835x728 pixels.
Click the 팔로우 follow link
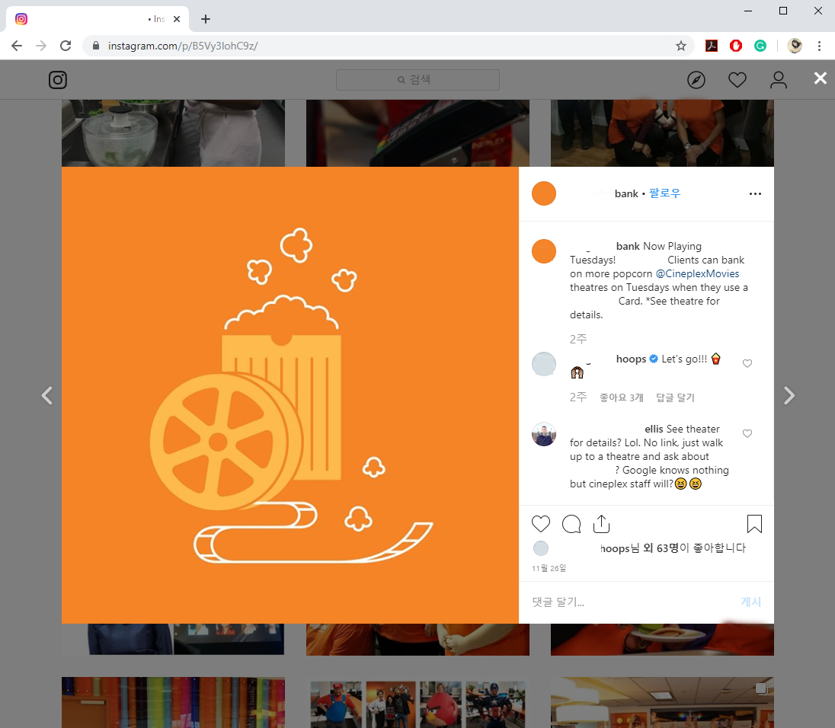pos(664,193)
